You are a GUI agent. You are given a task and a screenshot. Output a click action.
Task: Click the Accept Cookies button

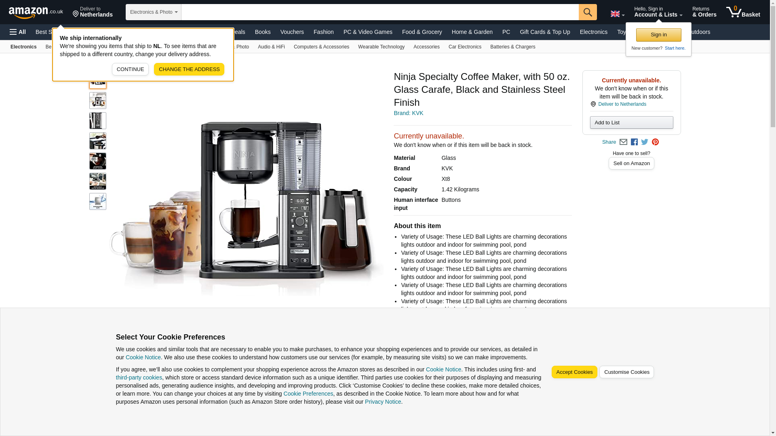click(x=574, y=372)
